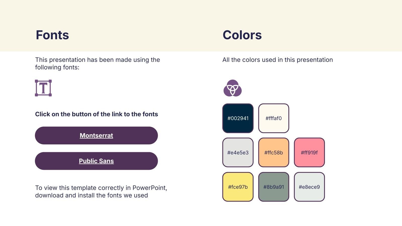Open the Montserrat font link
The width and height of the screenshot is (402, 226).
click(96, 136)
